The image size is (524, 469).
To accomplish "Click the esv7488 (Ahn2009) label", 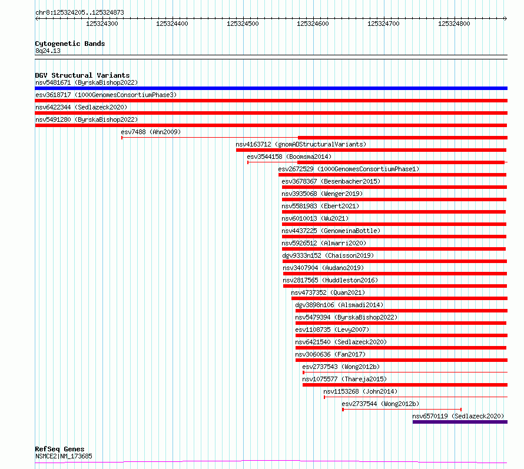I will (x=151, y=132).
